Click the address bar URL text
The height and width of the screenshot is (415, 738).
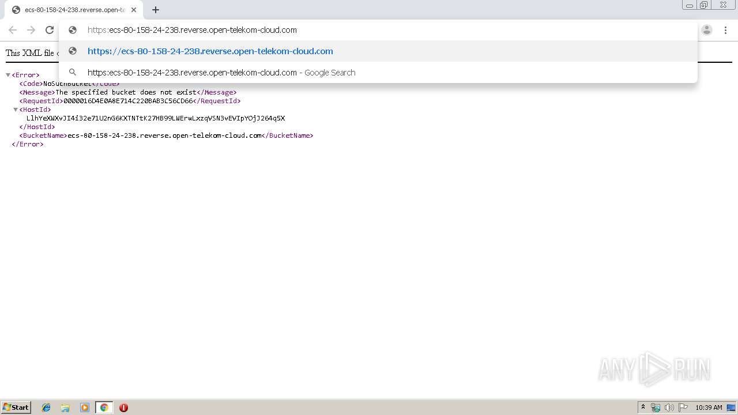click(192, 30)
